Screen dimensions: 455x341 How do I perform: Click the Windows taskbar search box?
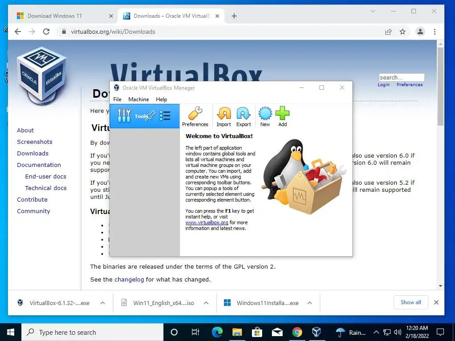92,332
